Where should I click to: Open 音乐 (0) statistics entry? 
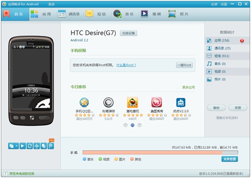click(x=227, y=64)
